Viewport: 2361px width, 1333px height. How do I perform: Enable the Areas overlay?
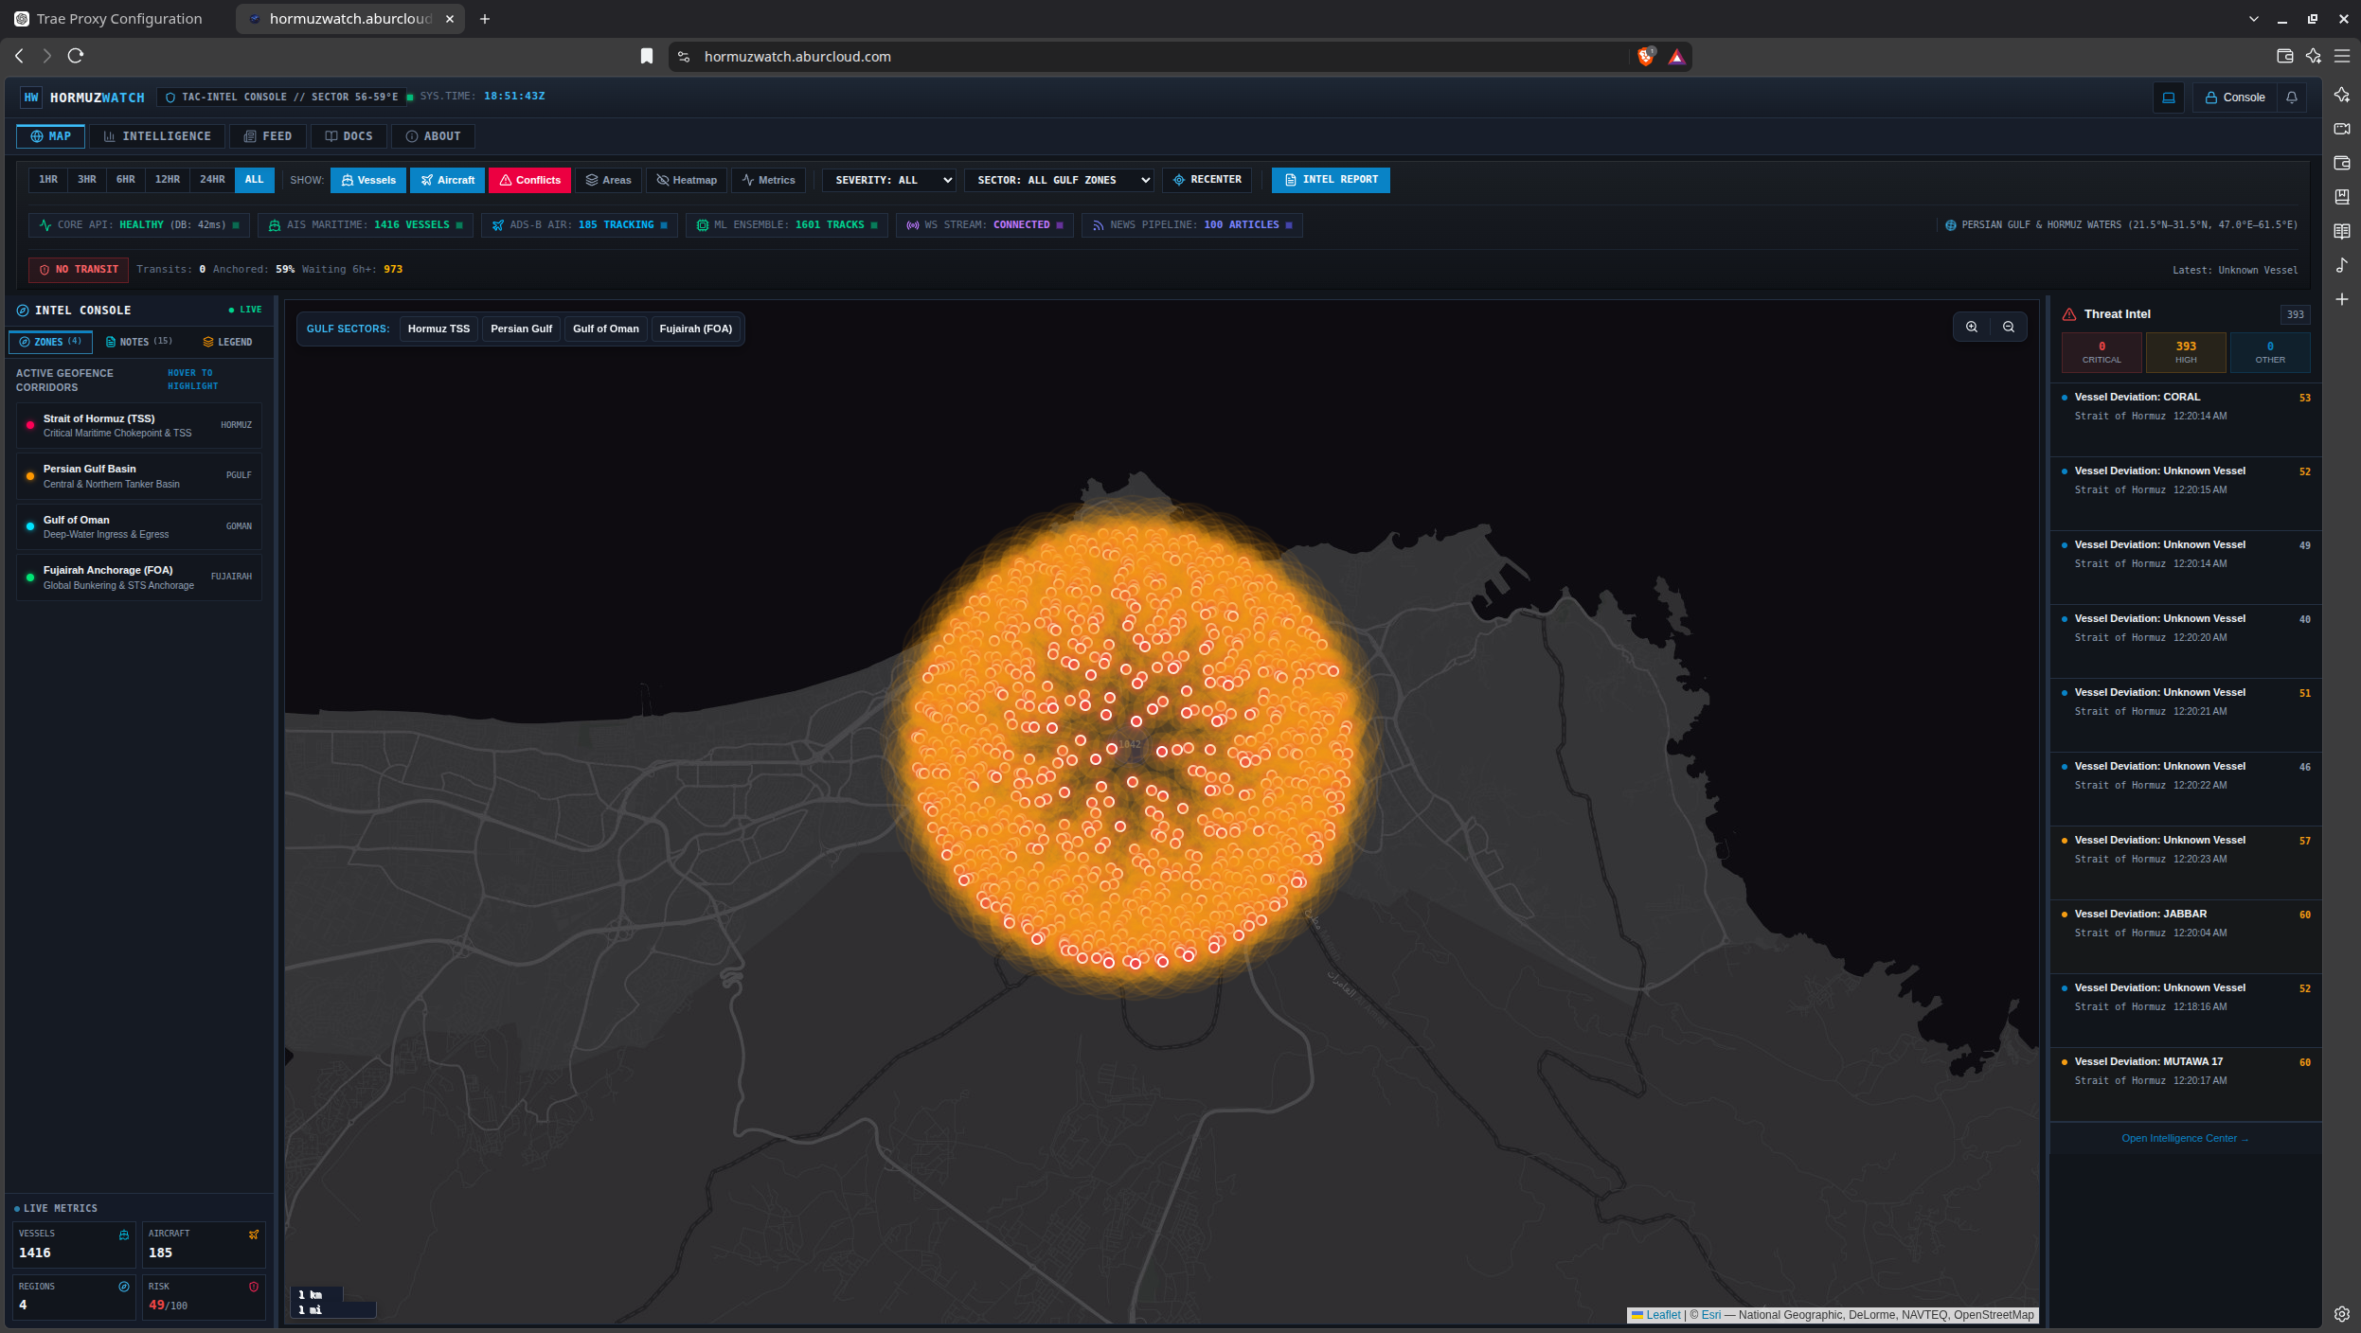pos(609,180)
